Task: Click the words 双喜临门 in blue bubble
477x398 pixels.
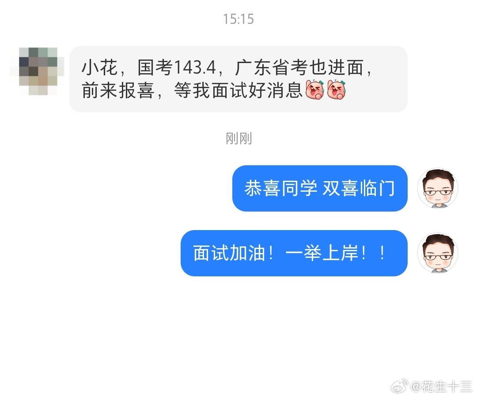Action: click(359, 188)
